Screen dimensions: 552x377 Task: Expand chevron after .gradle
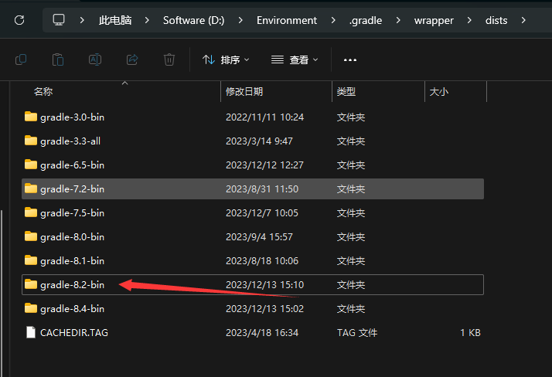(x=398, y=20)
